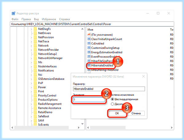Expand the Print tree node
184x140 pixels.
(31, 91)
